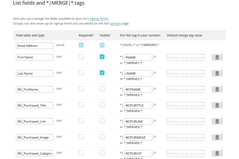Set default merge value for WC_Purchased_Title

[186, 105]
